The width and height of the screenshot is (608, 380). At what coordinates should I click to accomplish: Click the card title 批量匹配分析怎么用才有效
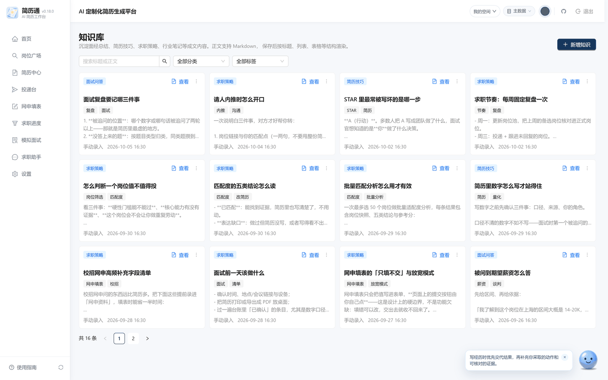pyautogui.click(x=378, y=186)
